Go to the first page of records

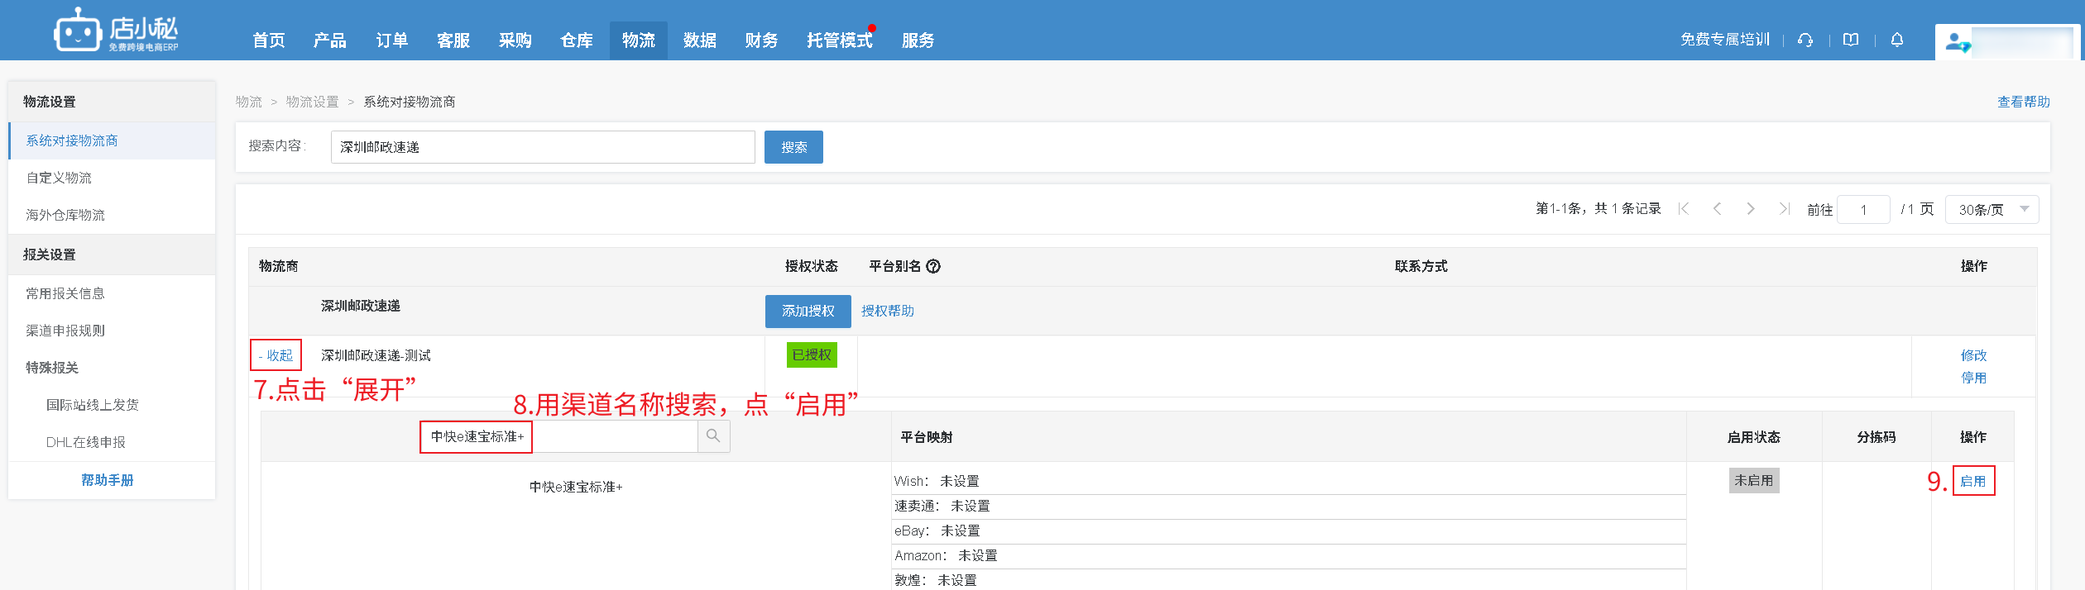coord(1684,209)
